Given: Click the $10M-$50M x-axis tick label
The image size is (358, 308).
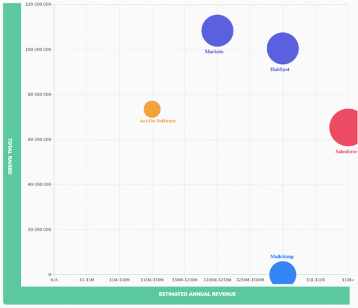Looking at the screenshot, I should click(152, 279).
